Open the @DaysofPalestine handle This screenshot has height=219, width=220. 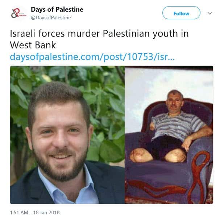(51, 18)
